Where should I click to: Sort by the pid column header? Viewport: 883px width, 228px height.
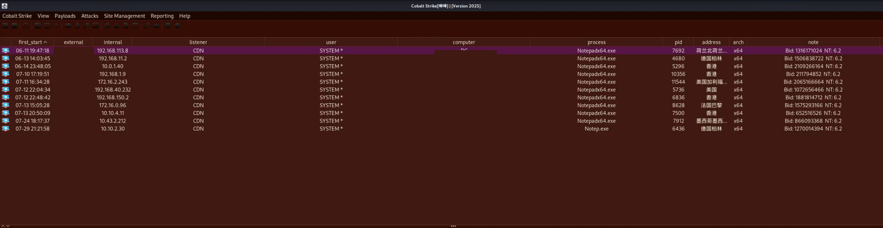(x=678, y=42)
